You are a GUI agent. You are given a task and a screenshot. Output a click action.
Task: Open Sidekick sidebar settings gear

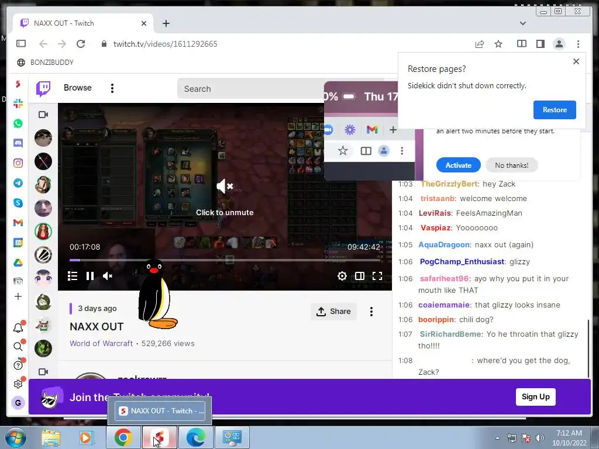pos(18,384)
